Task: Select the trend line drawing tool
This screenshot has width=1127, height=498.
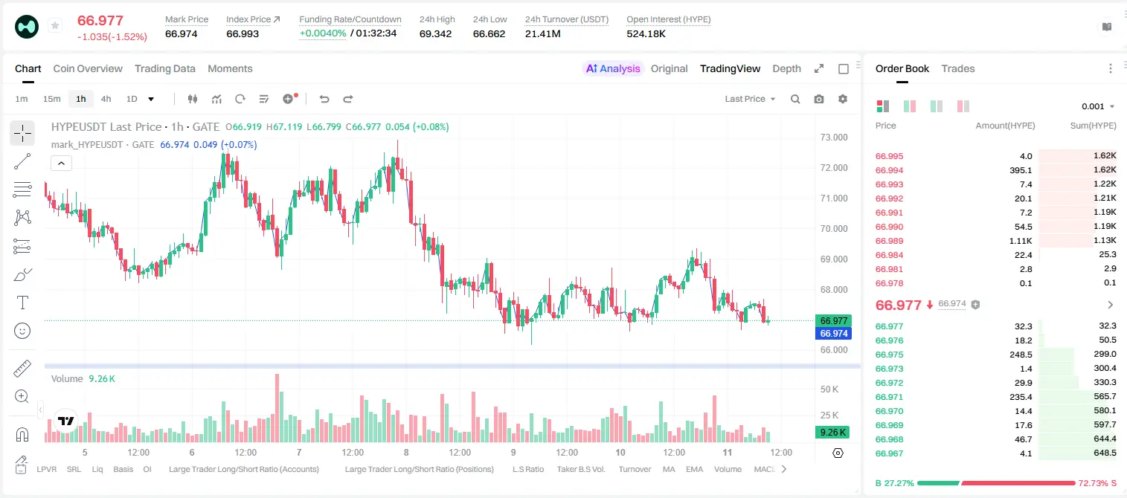Action: (22, 161)
